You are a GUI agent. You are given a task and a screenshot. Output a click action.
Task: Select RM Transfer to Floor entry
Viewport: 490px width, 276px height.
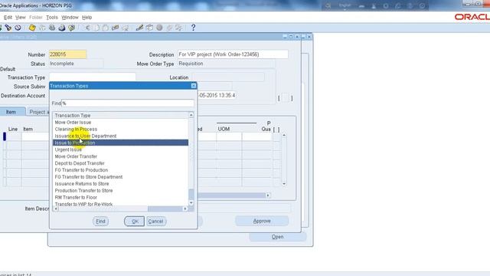(121, 198)
